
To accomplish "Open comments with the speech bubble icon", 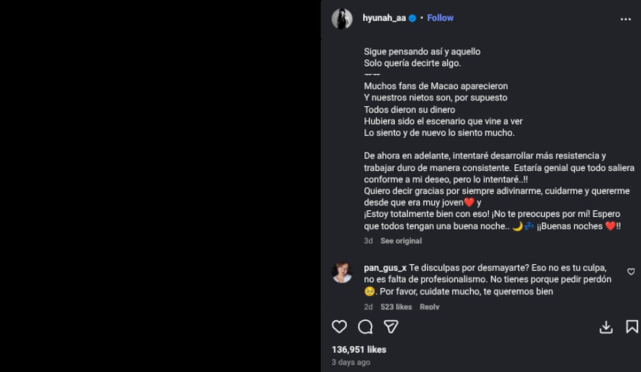I will coord(365,326).
